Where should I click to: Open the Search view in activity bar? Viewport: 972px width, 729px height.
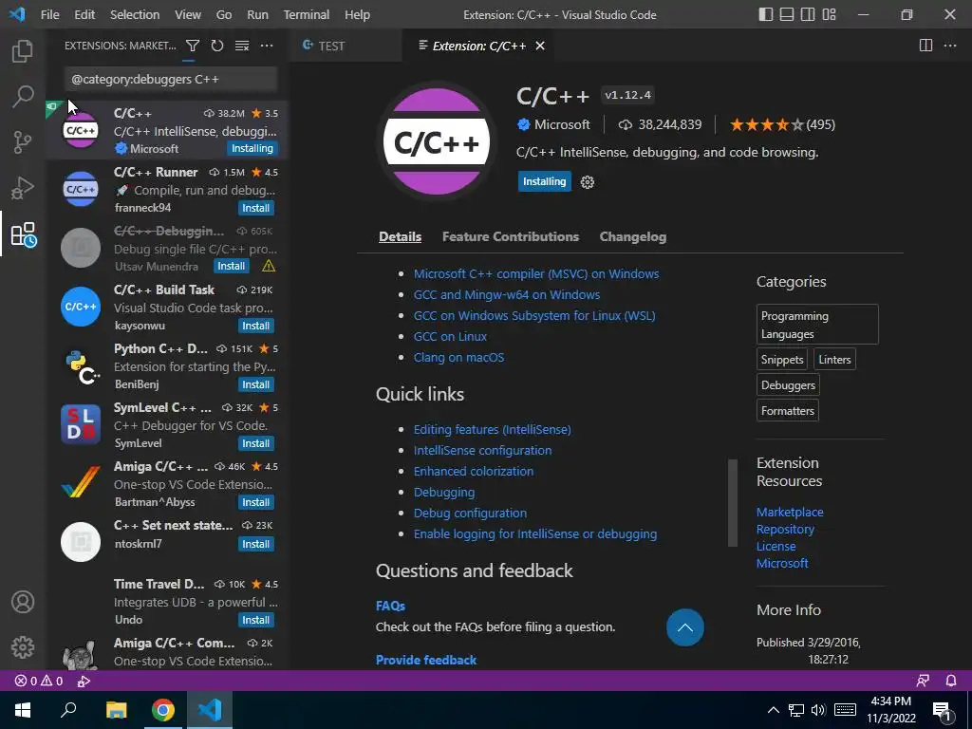point(23,96)
